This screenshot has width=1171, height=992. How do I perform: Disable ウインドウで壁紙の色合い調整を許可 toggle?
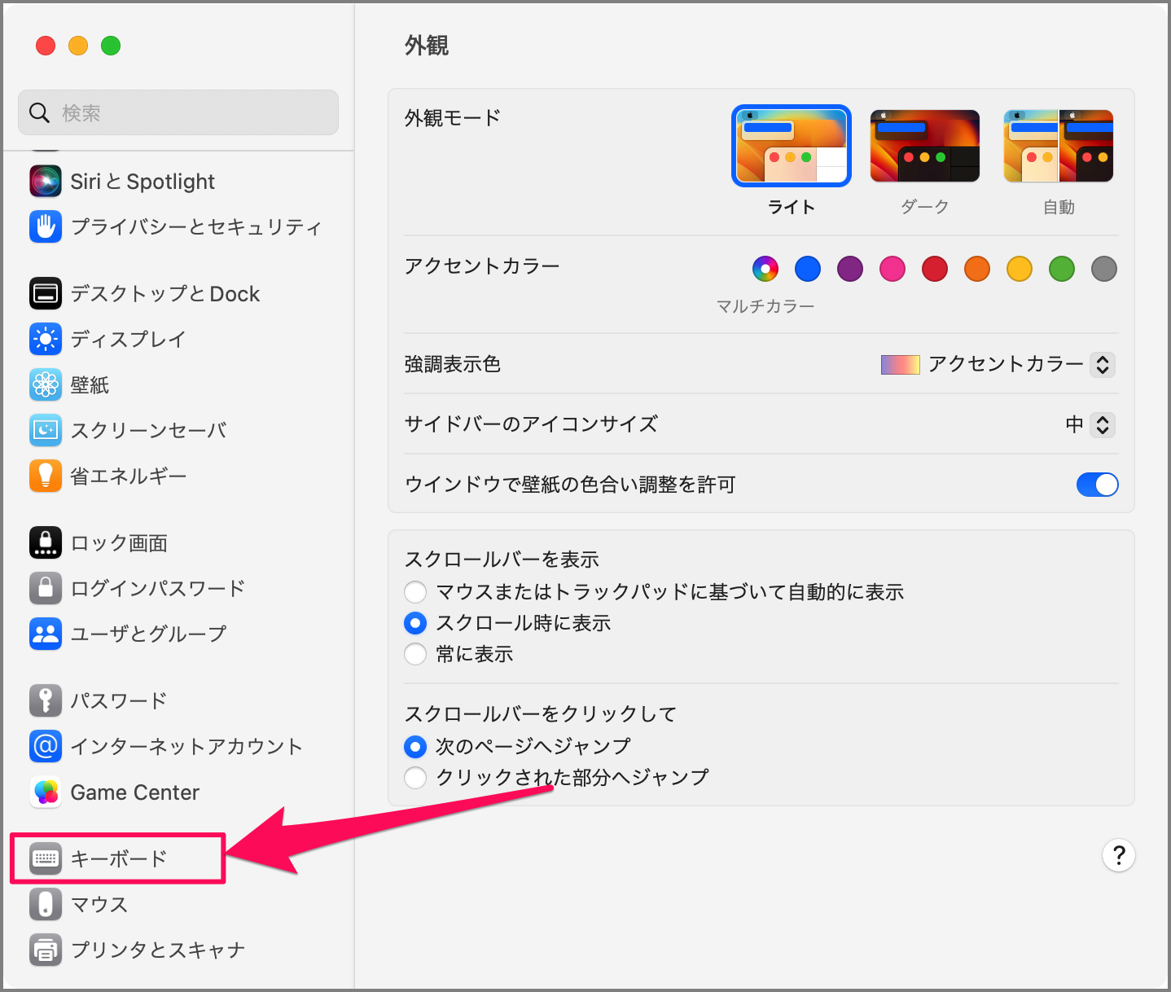coord(1097,485)
